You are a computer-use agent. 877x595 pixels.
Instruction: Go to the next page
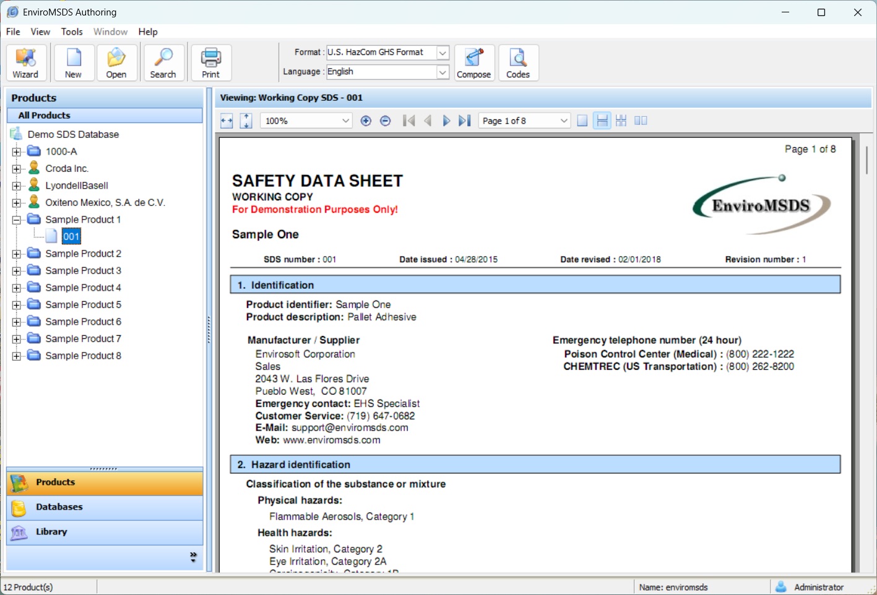[x=446, y=121]
